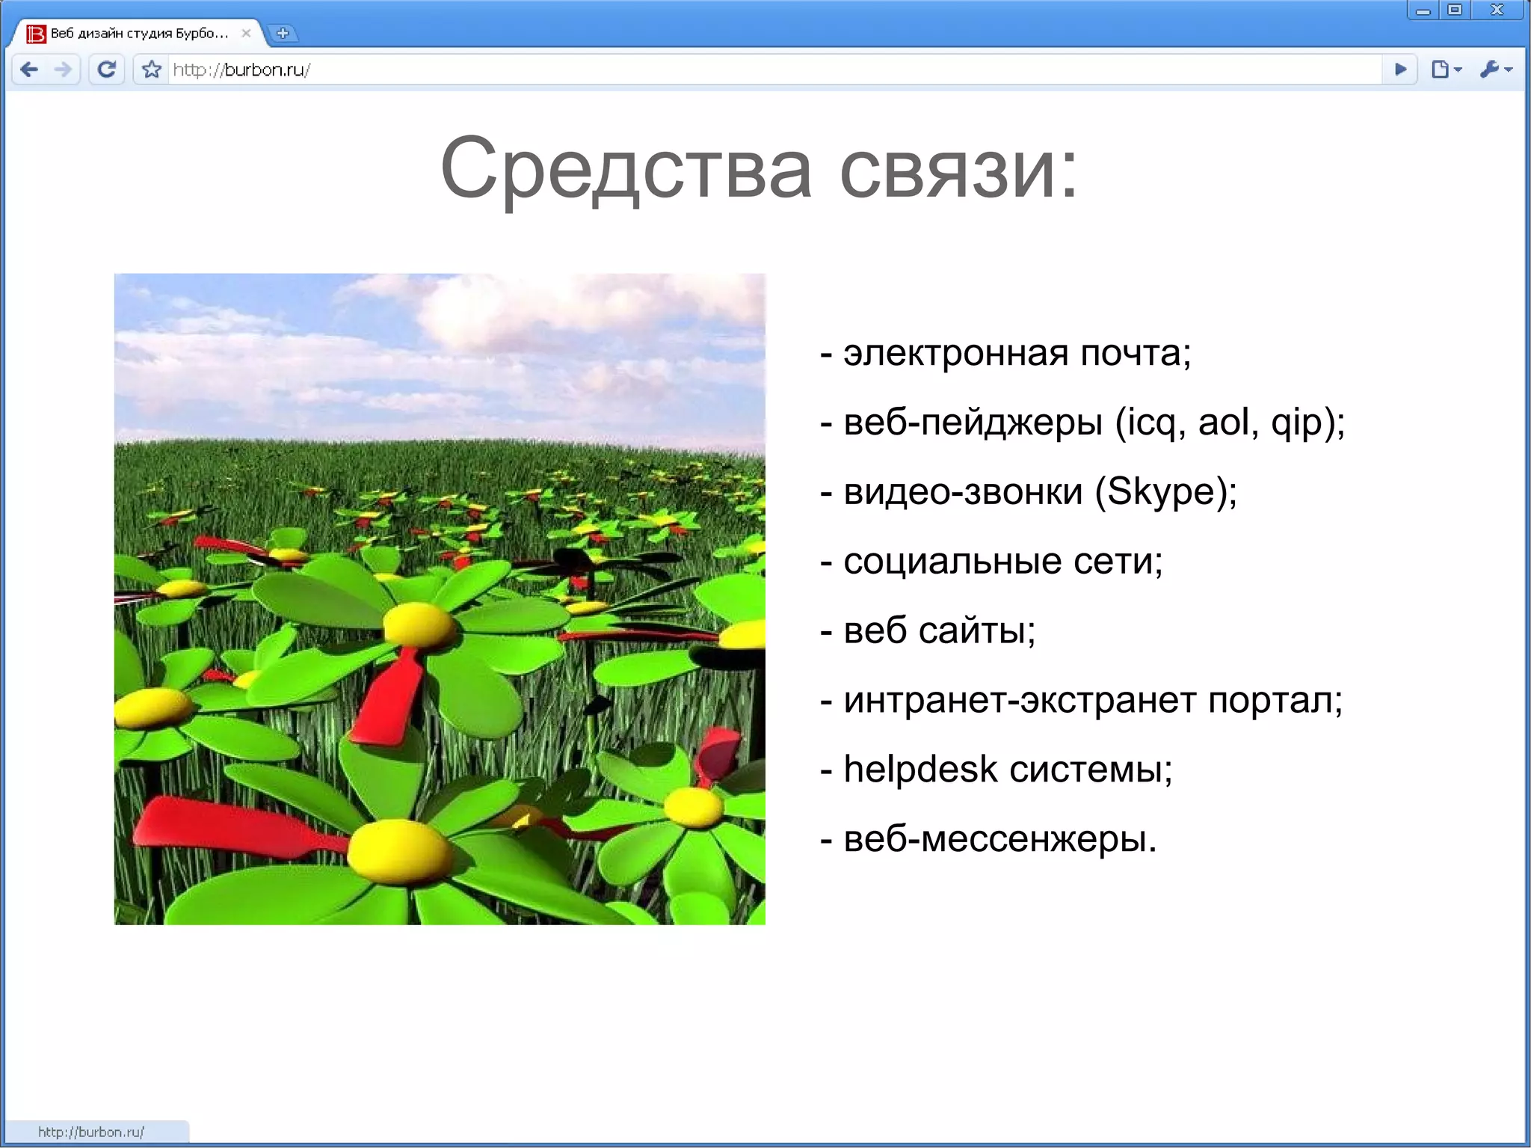Open the wrench settings menu

[x=1497, y=70]
